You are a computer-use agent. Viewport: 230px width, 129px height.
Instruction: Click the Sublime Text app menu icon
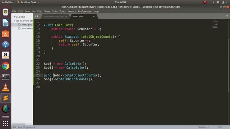(18, 2)
